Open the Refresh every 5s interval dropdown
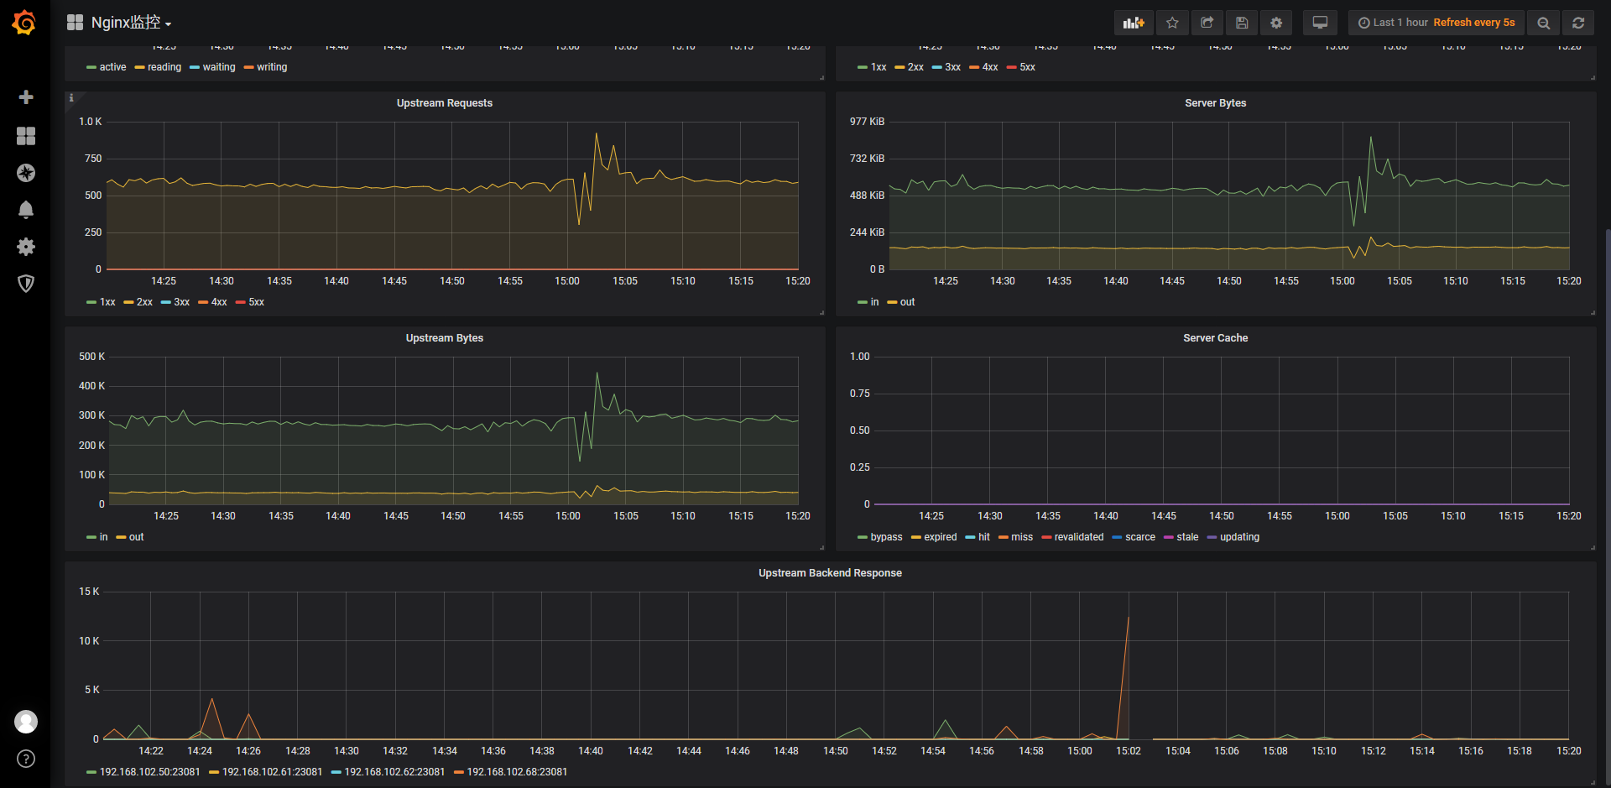The image size is (1611, 788). tap(1473, 23)
